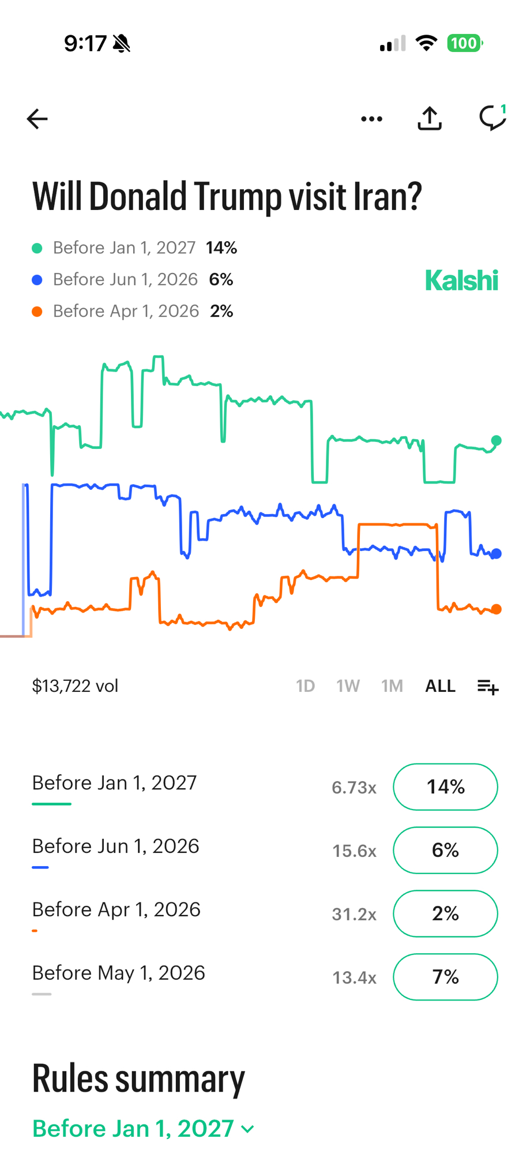Tap the orange endpoint dot on chart
The height and width of the screenshot is (1154, 530).
pyautogui.click(x=496, y=609)
